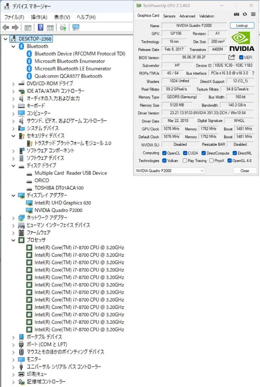Select the Trusted Platform Module 2.0 icon
Screen dimensions: 260x387
(30, 143)
